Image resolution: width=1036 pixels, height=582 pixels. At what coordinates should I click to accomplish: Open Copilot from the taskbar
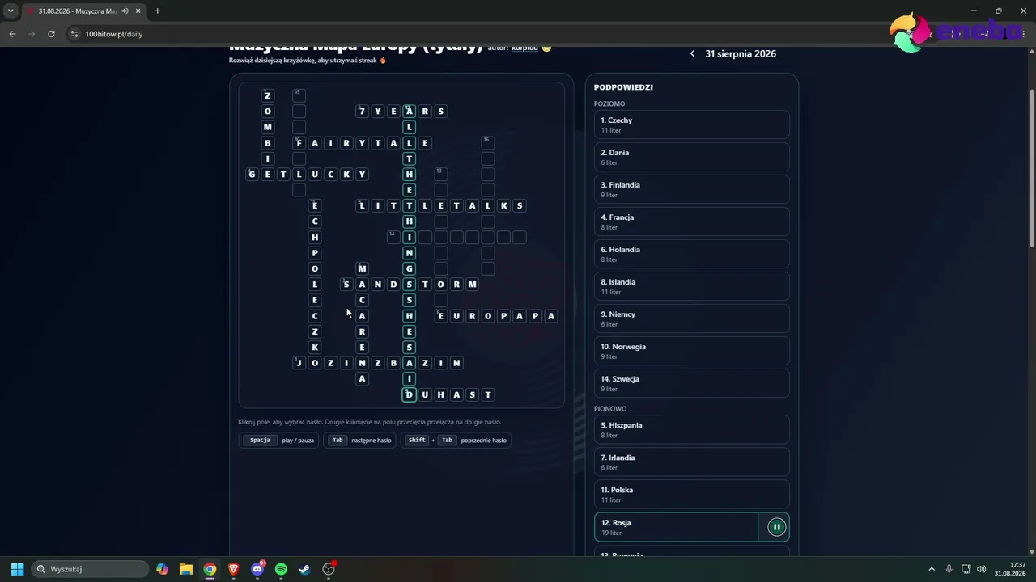click(162, 569)
